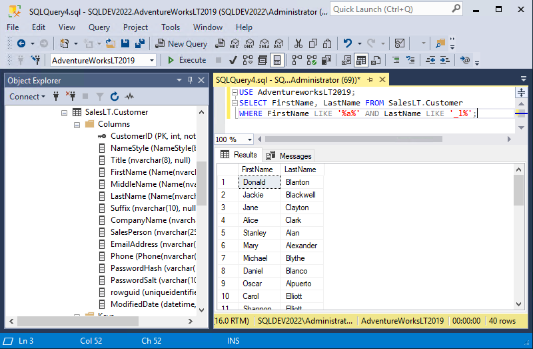Screen dimensions: 533x349
Task: Toggle Include Actual Execution Plan
Action: [x=296, y=60]
